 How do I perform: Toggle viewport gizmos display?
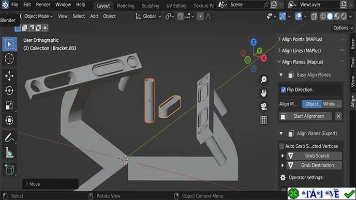click(282, 17)
